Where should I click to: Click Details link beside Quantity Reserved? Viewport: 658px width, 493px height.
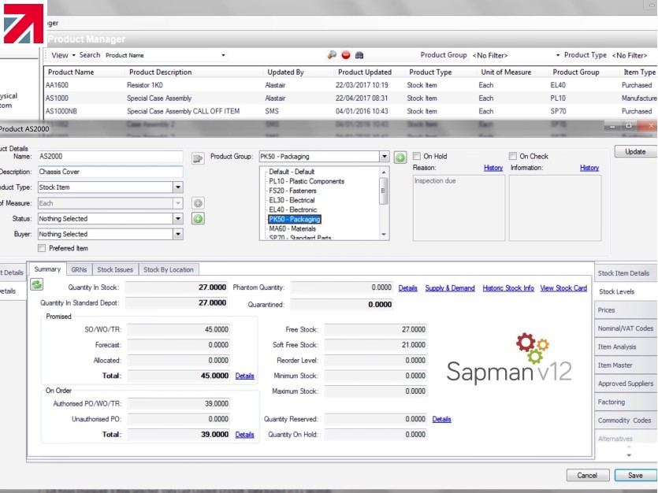(442, 419)
